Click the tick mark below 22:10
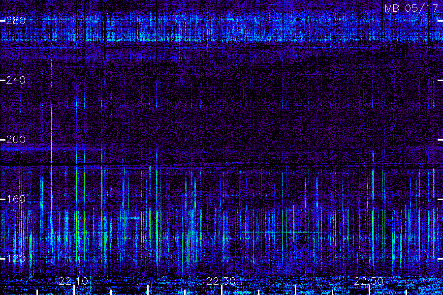 pyautogui.click(x=74, y=290)
